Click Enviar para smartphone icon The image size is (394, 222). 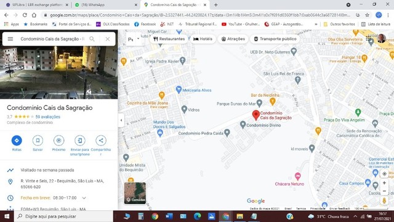click(x=80, y=141)
